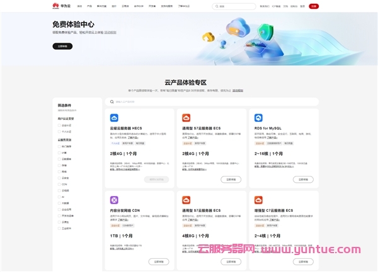This screenshot has width=378, height=272.
Task: Click the 通用型 S7 ECS 2核4G card icon
Action: click(186, 117)
